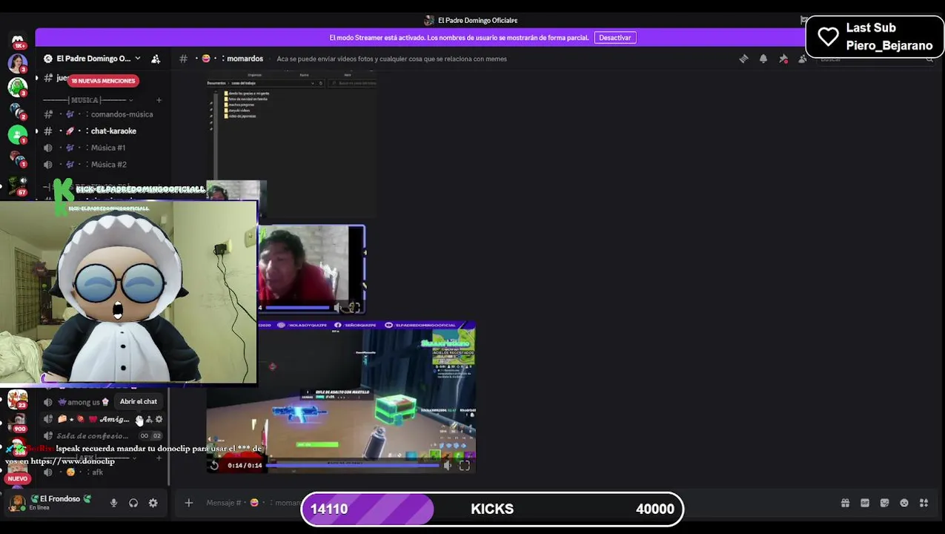Invite people to El Padre Domingo server
The image size is (945, 534).
pyautogui.click(x=156, y=59)
